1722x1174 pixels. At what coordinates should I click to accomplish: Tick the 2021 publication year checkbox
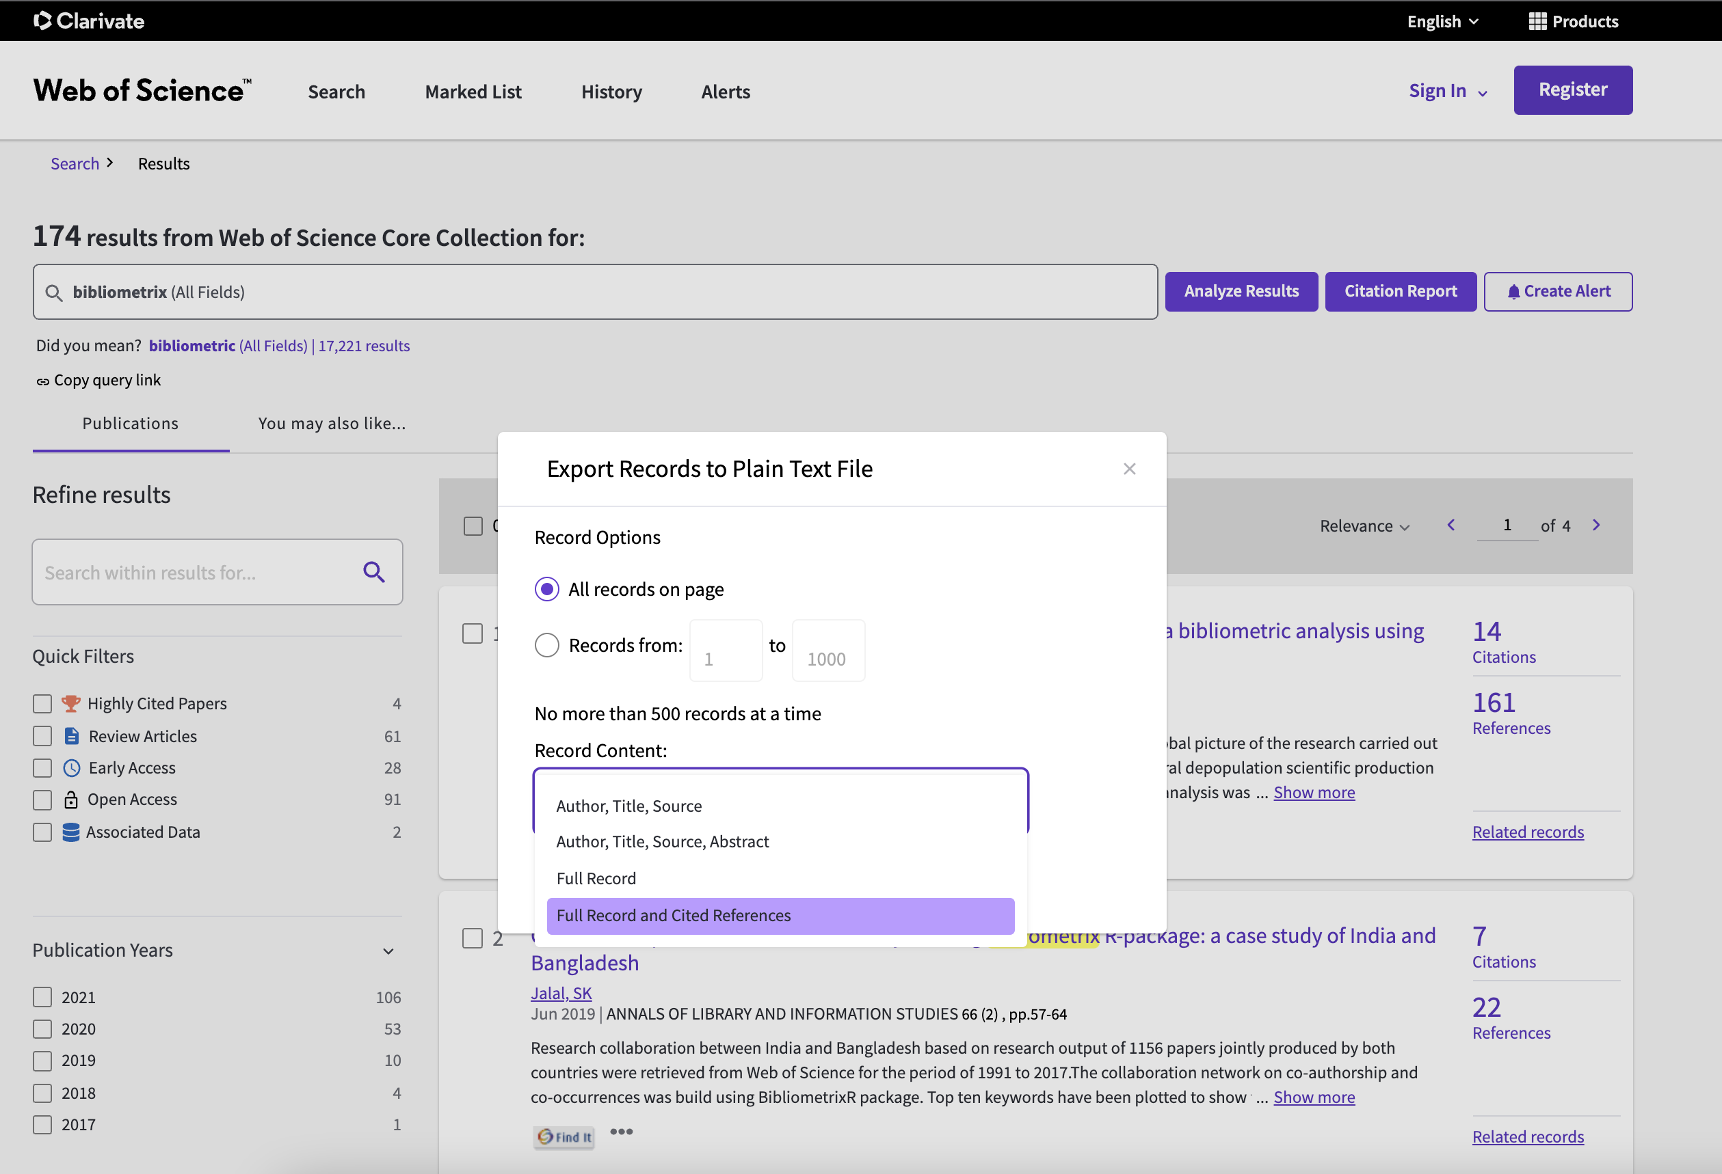(x=42, y=997)
